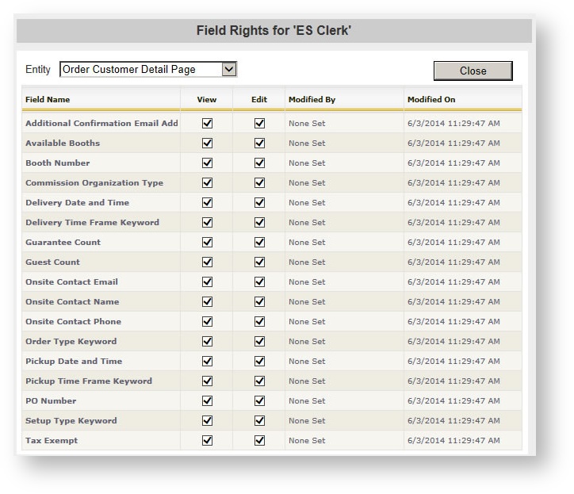Screen dimensions: 574x494
Task: Toggle View checkbox for Guest Count
Action: [207, 262]
